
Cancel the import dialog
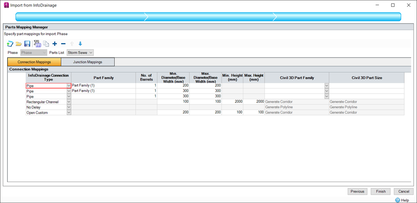404,191
